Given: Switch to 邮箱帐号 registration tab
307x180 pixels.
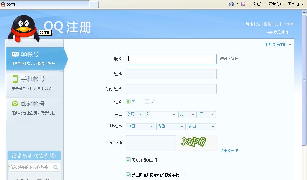Looking at the screenshot, I should (34, 109).
